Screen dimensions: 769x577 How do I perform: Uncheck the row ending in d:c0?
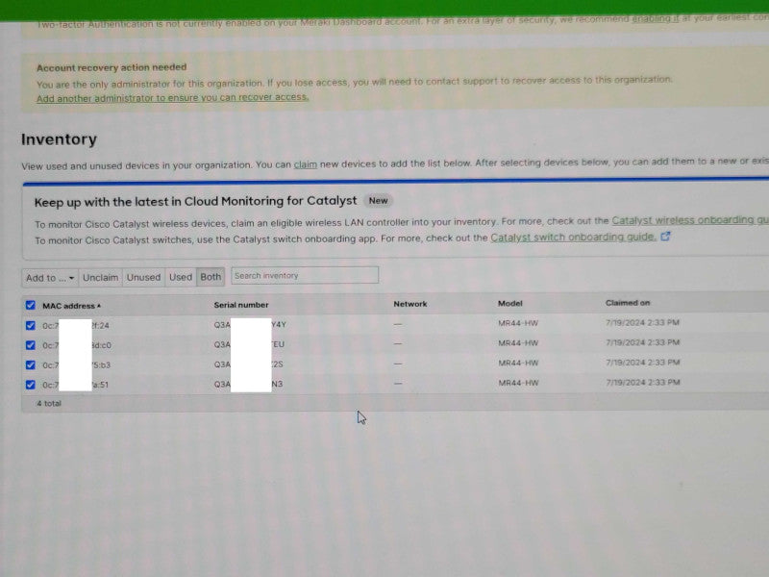click(31, 345)
